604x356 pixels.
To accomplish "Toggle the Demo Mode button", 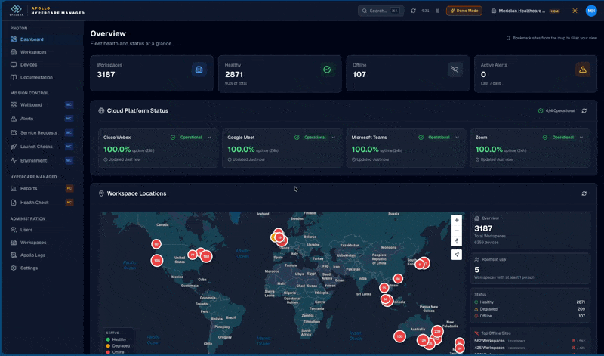I will [x=464, y=11].
